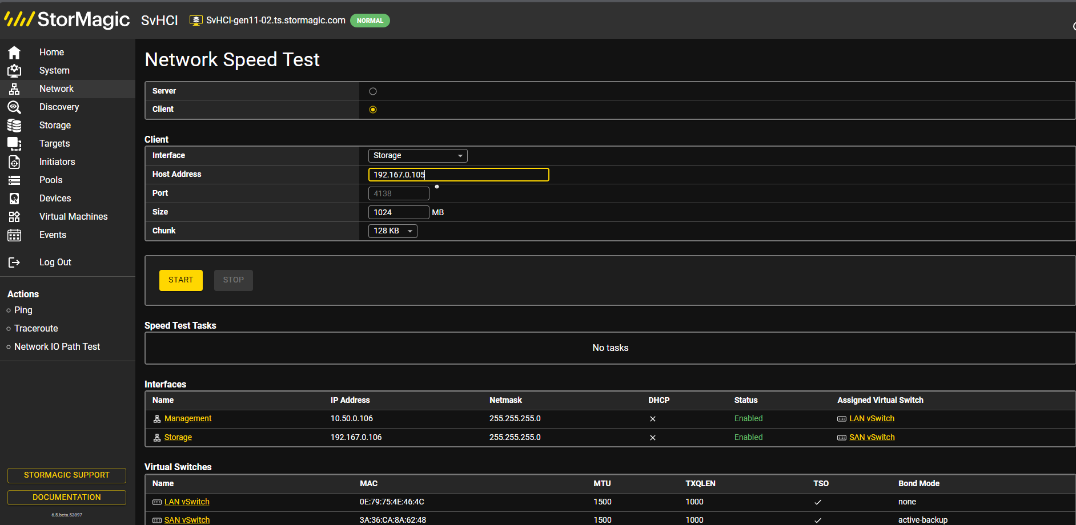Select the Server radio button

click(373, 91)
